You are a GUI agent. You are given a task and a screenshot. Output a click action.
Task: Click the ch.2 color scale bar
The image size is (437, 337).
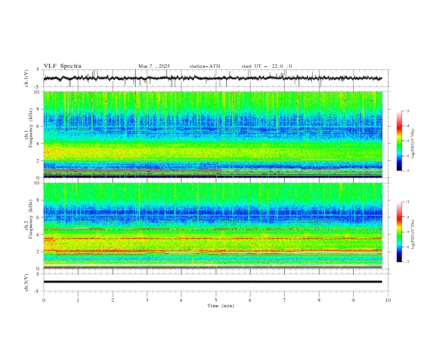(399, 232)
